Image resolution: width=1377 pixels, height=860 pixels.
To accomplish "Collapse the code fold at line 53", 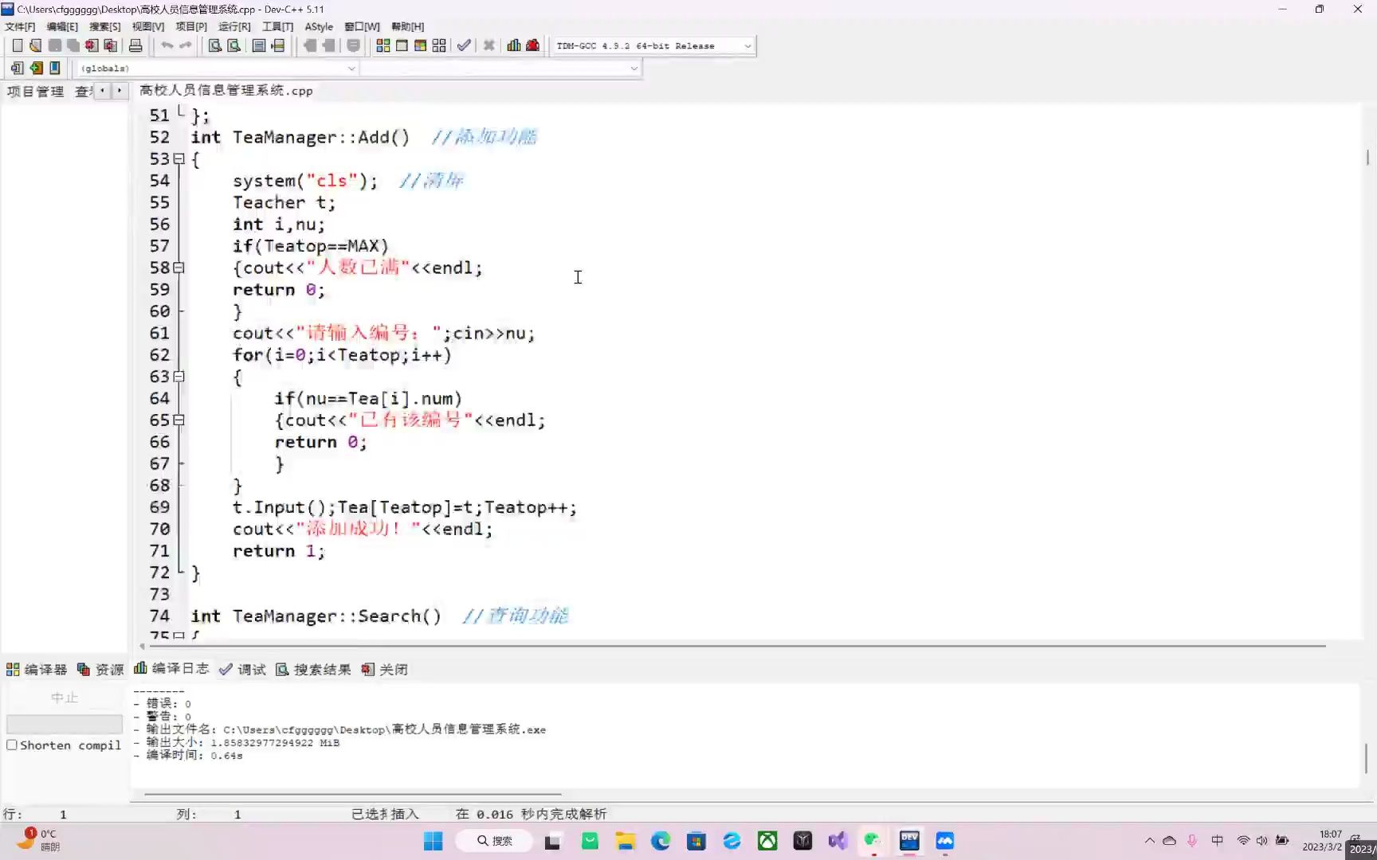I will point(179,158).
